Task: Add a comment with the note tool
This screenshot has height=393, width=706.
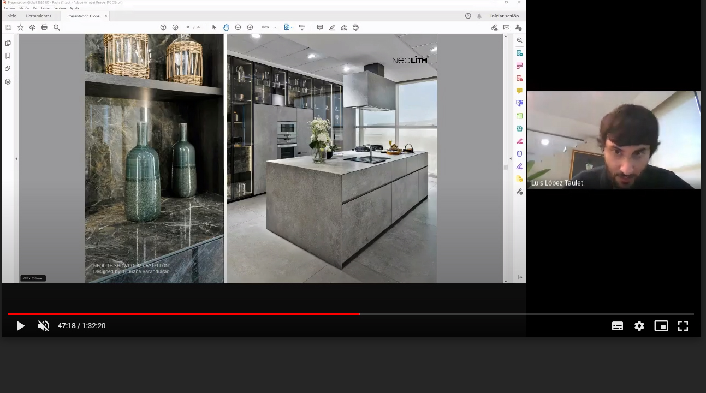Action: tap(320, 27)
